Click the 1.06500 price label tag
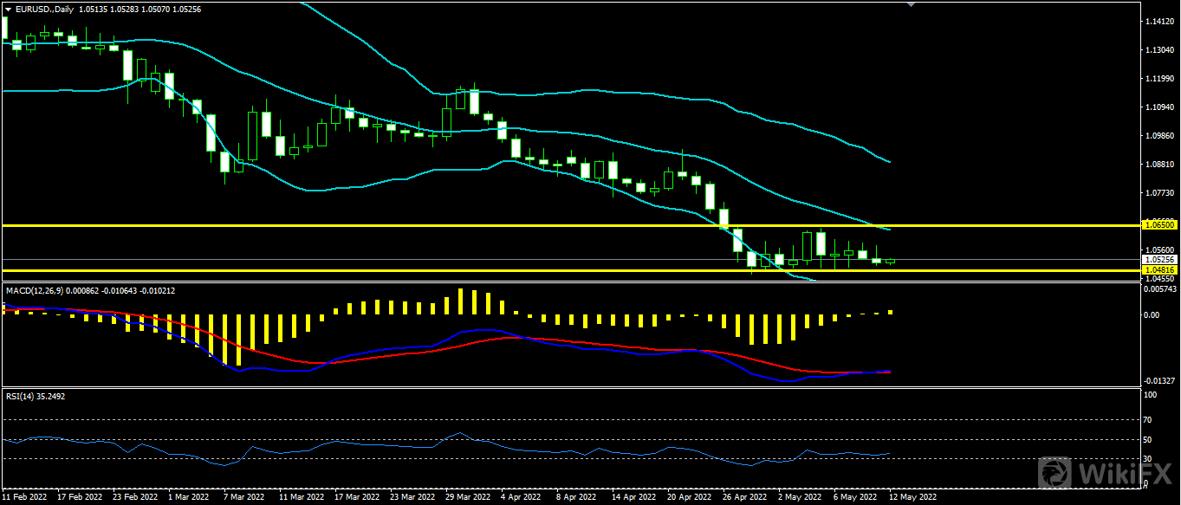Image resolution: width=1181 pixels, height=505 pixels. 1158,224
